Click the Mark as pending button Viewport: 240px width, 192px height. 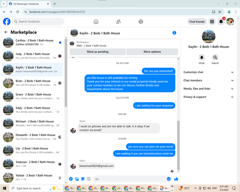(97, 52)
